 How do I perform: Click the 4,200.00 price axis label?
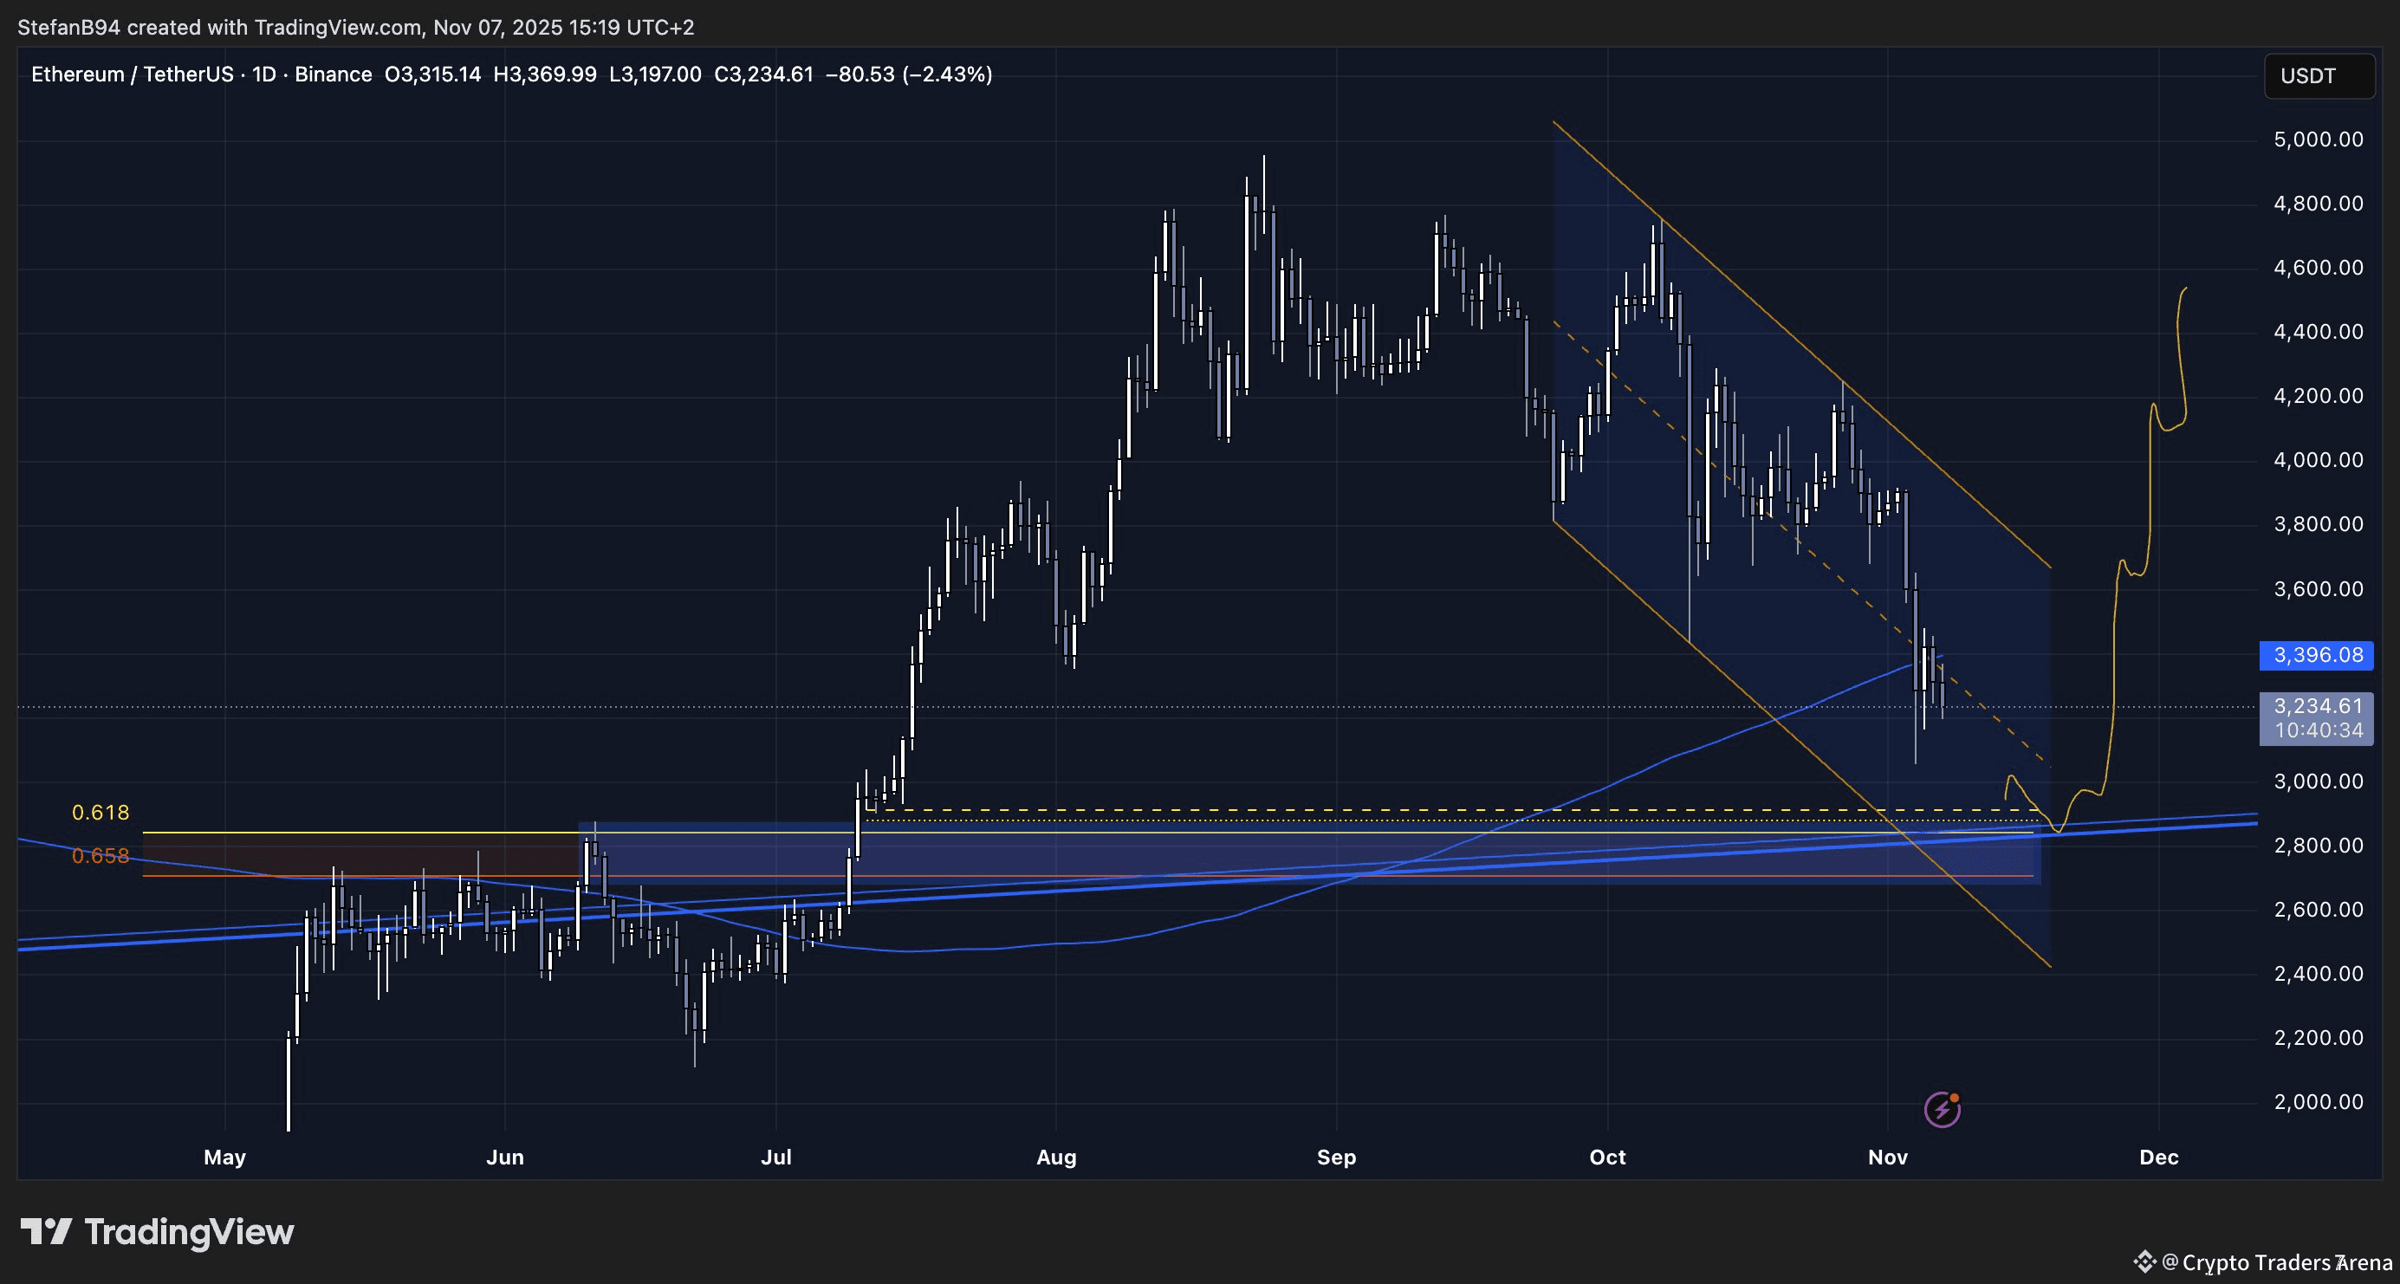pos(2319,396)
